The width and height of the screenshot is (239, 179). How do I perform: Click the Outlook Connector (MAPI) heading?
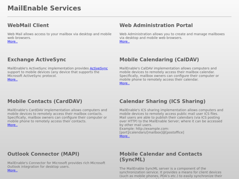click(x=43, y=154)
